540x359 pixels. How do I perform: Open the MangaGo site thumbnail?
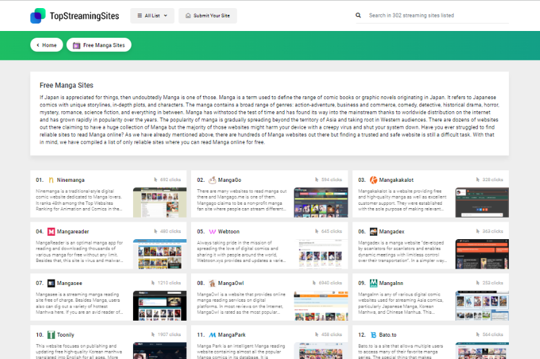[321, 202]
